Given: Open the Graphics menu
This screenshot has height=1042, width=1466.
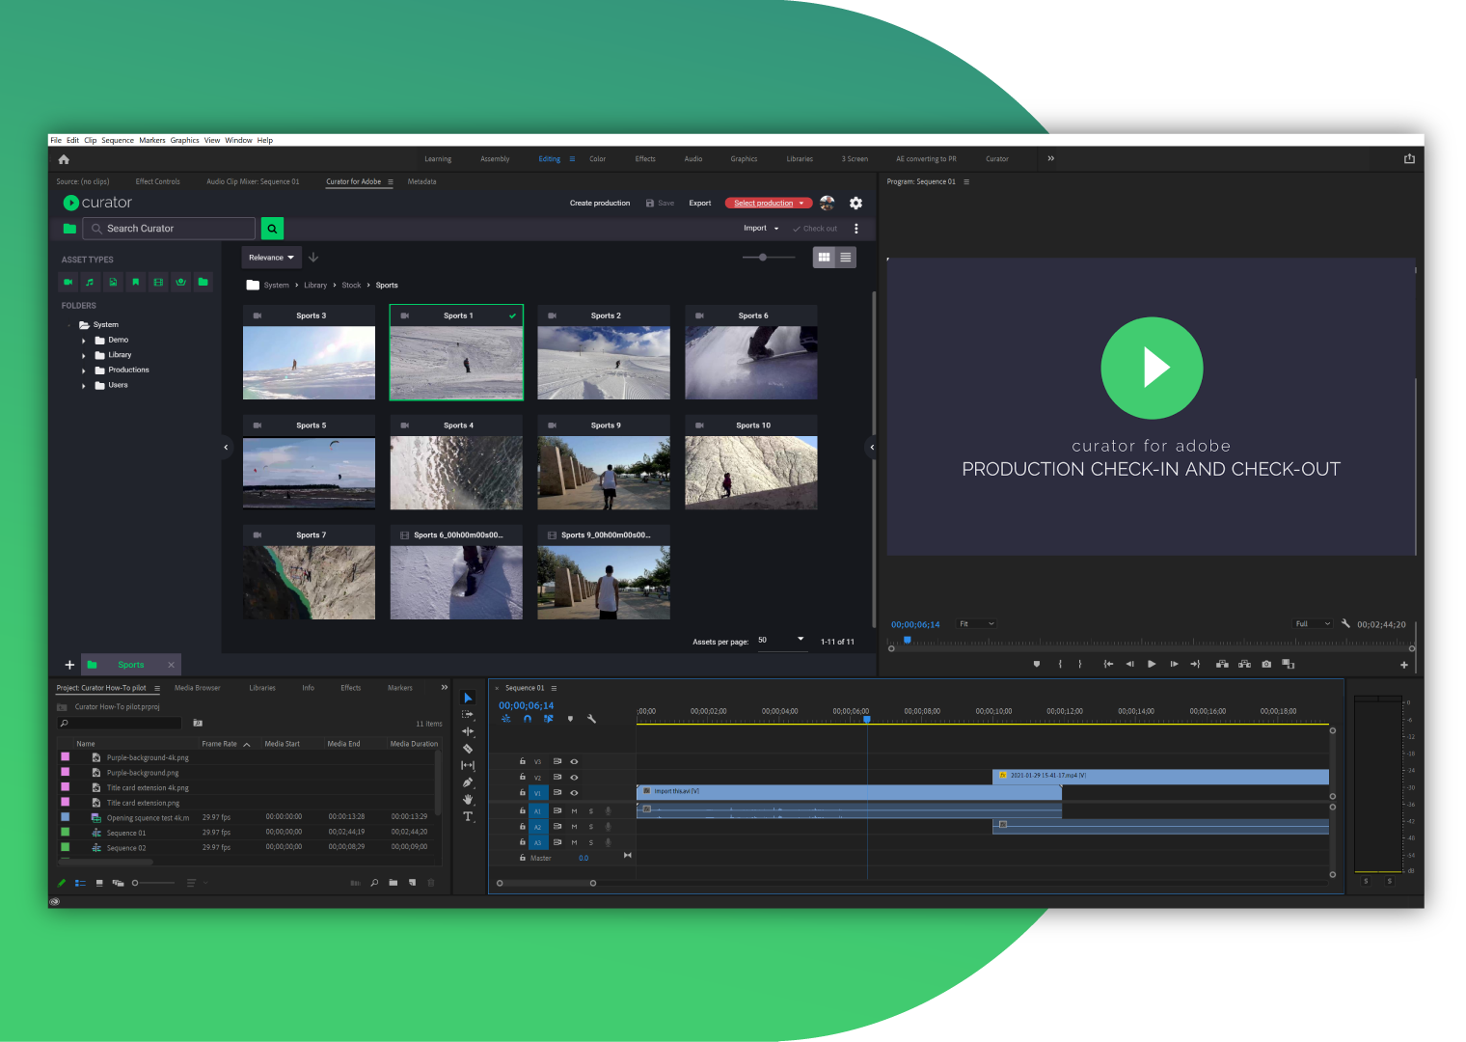Looking at the screenshot, I should (x=184, y=141).
